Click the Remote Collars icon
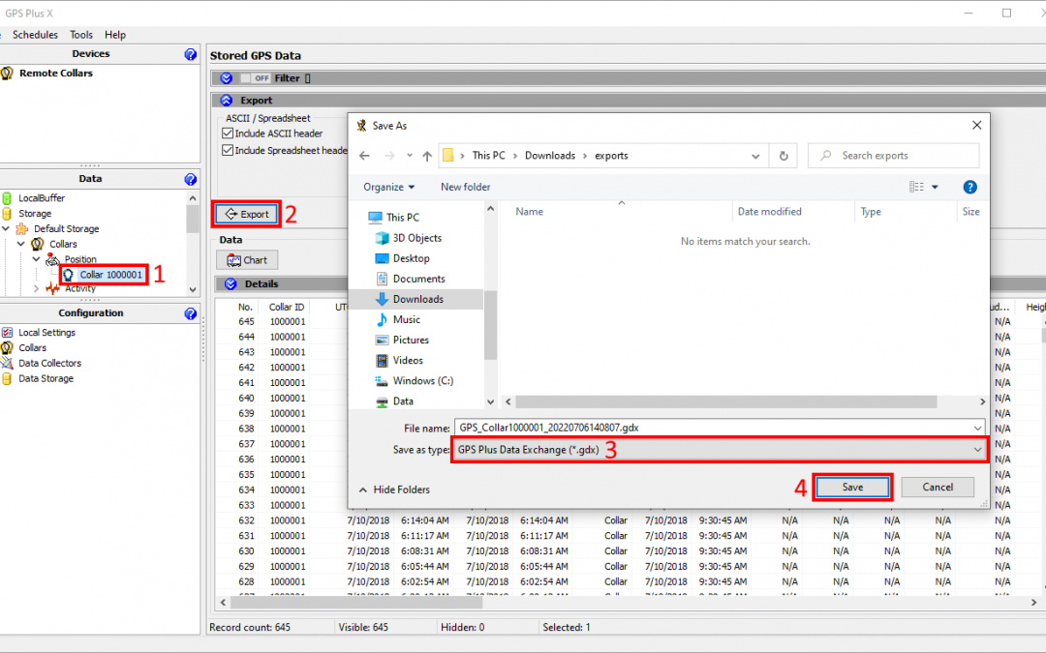The image size is (1046, 653). click(7, 74)
